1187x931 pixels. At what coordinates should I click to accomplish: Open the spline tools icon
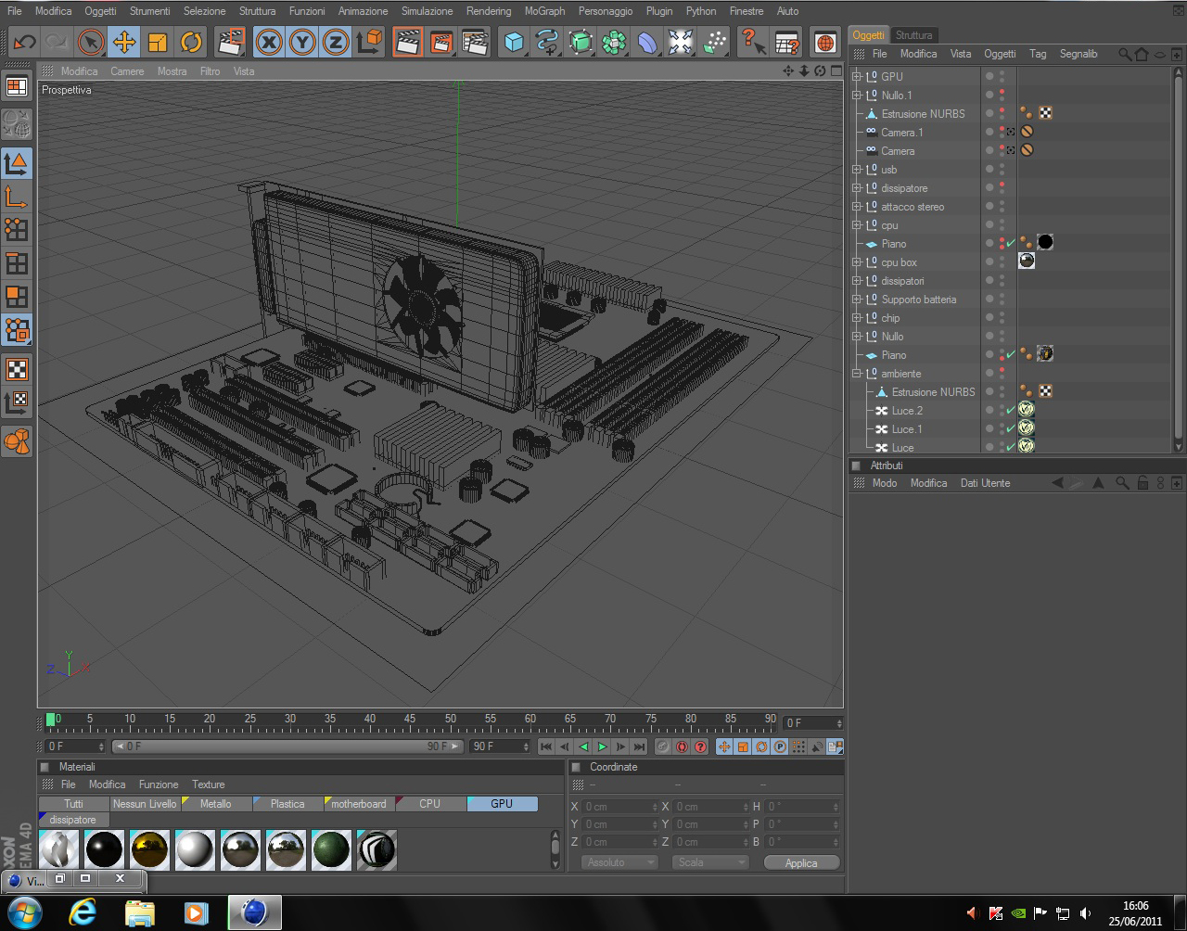547,42
